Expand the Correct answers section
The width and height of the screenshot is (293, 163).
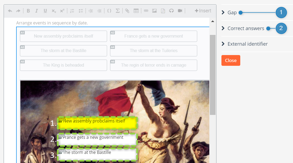[243, 28]
